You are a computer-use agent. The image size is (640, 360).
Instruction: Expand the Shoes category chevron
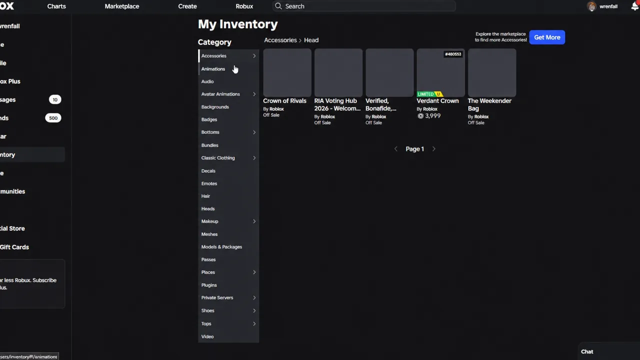[254, 310]
